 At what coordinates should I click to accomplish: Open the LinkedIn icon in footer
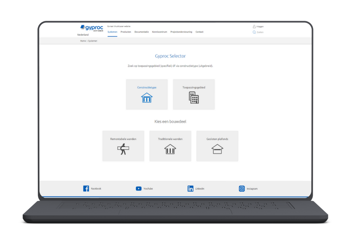point(190,189)
